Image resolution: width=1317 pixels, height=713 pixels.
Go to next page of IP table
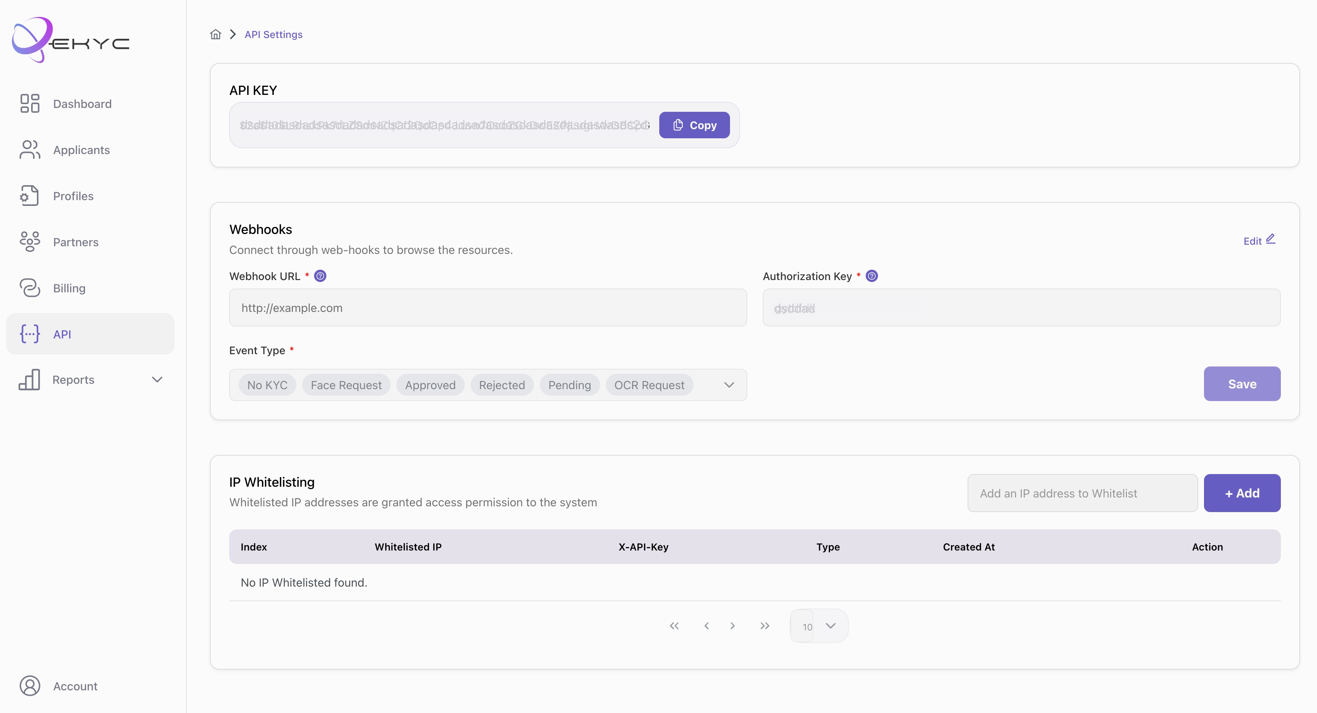tap(733, 626)
